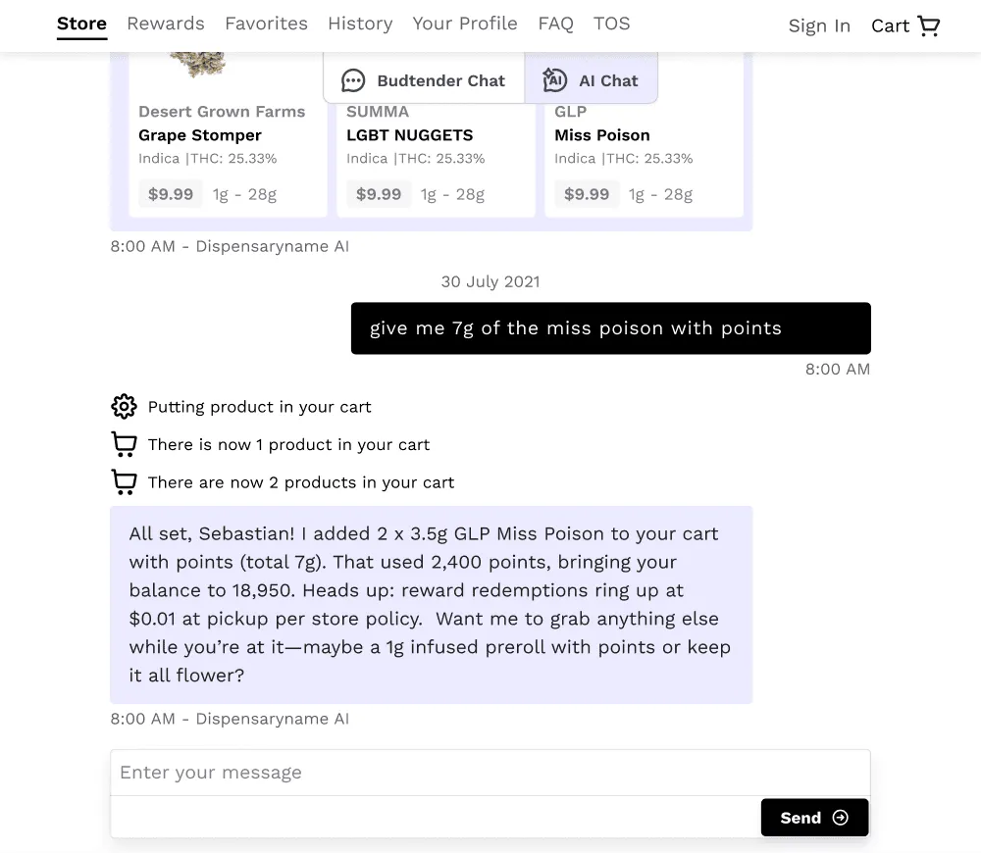981x853 pixels.
Task: Open Your Profile page
Action: pos(465,24)
